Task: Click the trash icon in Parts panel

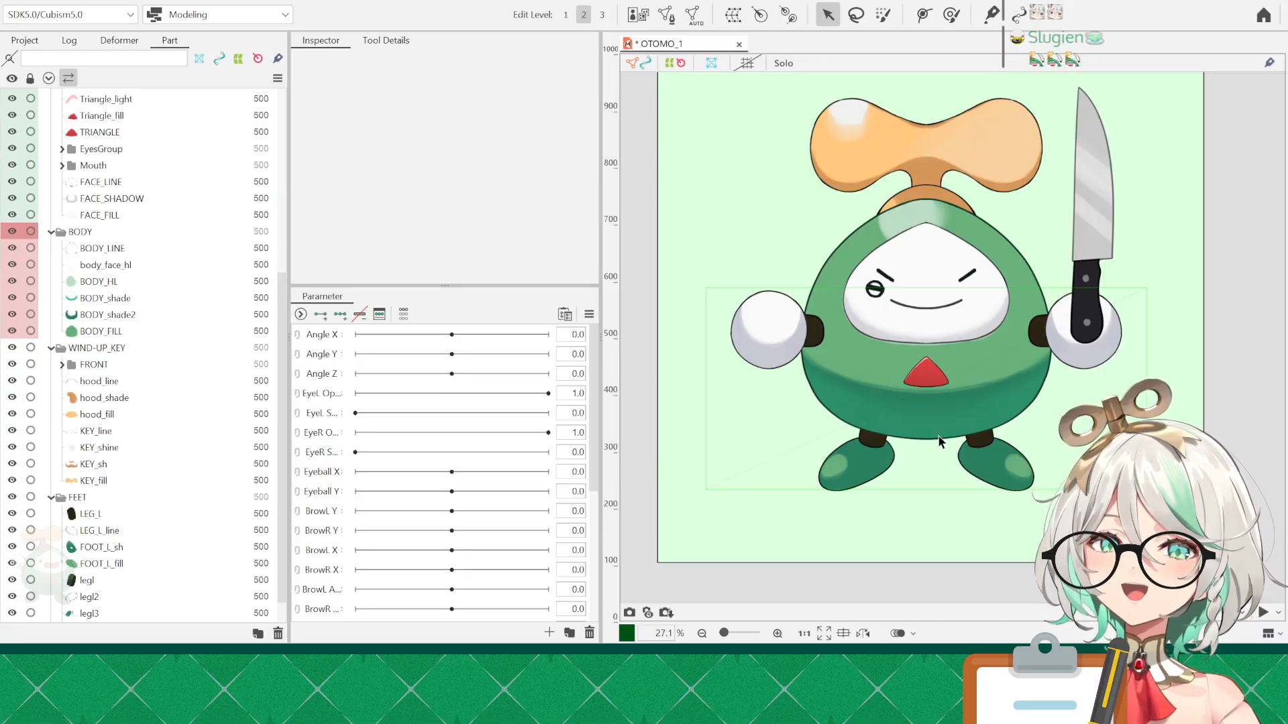Action: click(278, 633)
